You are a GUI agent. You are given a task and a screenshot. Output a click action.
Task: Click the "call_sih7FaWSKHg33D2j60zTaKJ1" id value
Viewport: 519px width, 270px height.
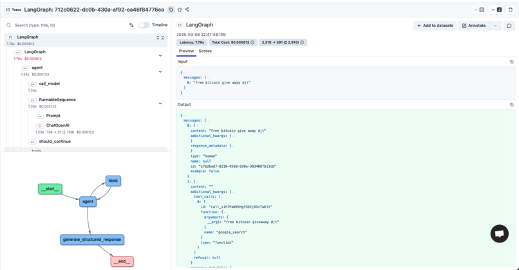point(240,207)
